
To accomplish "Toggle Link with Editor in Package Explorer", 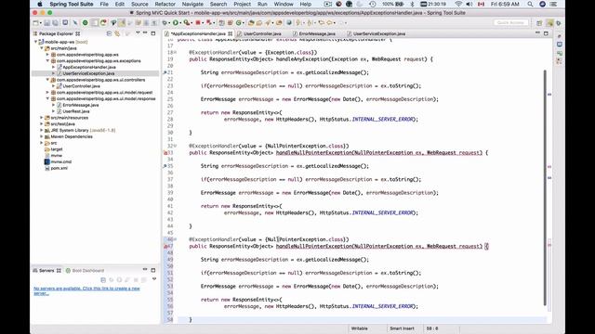I will click(x=117, y=33).
